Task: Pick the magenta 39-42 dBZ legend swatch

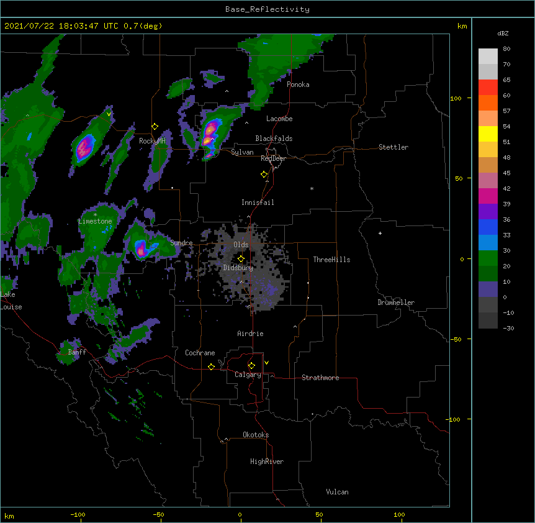Action: point(488,196)
